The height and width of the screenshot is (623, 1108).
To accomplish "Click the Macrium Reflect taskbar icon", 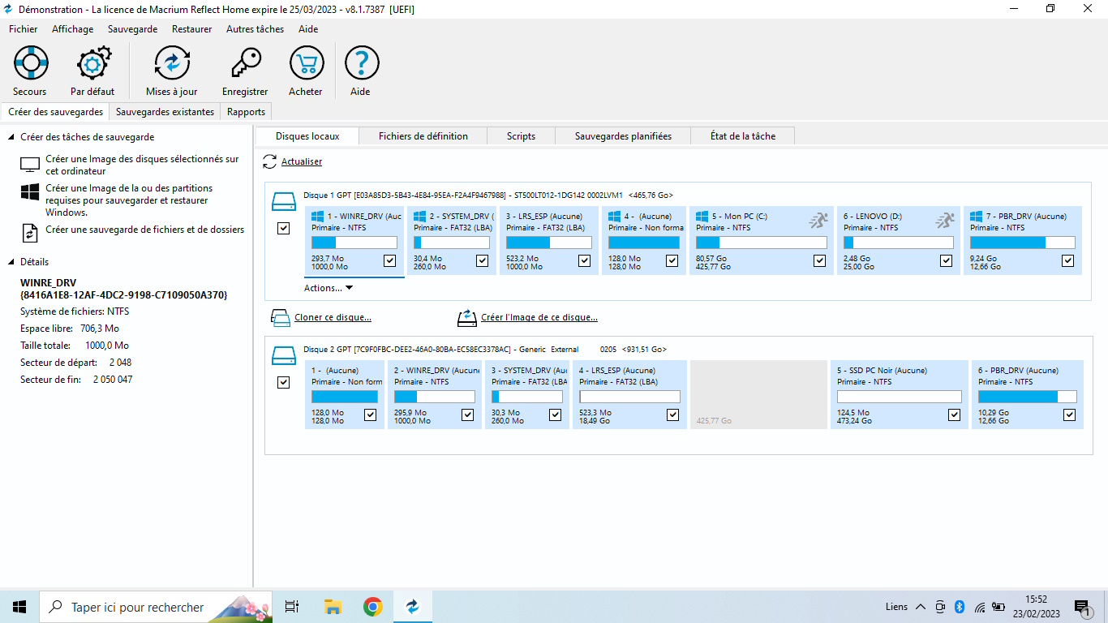I will pyautogui.click(x=413, y=607).
